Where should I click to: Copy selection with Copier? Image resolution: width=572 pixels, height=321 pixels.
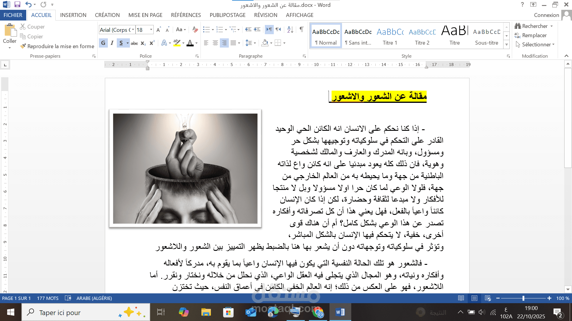click(32, 37)
